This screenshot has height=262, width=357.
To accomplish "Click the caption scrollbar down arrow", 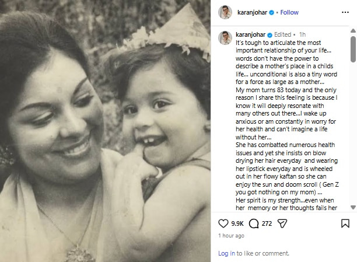I will pyautogui.click(x=353, y=207).
